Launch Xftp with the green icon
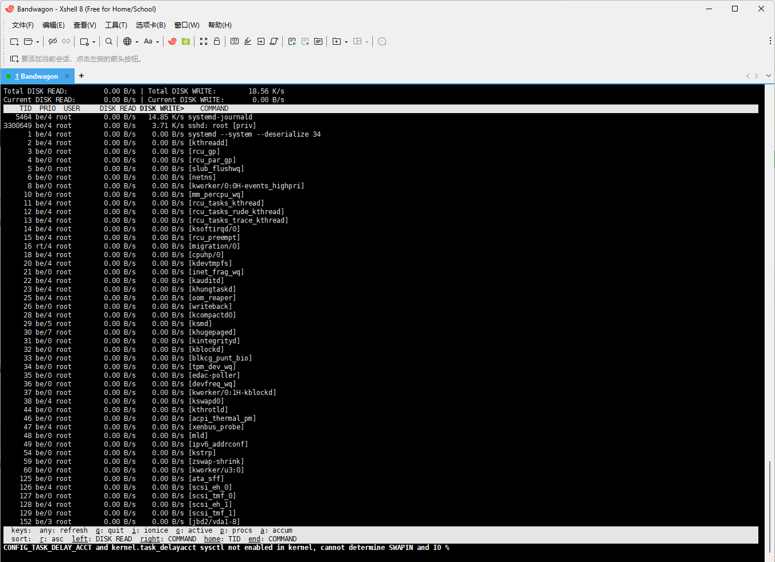775x562 pixels. click(x=186, y=41)
